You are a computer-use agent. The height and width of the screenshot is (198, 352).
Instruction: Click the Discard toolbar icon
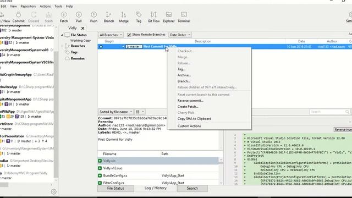(34, 17)
